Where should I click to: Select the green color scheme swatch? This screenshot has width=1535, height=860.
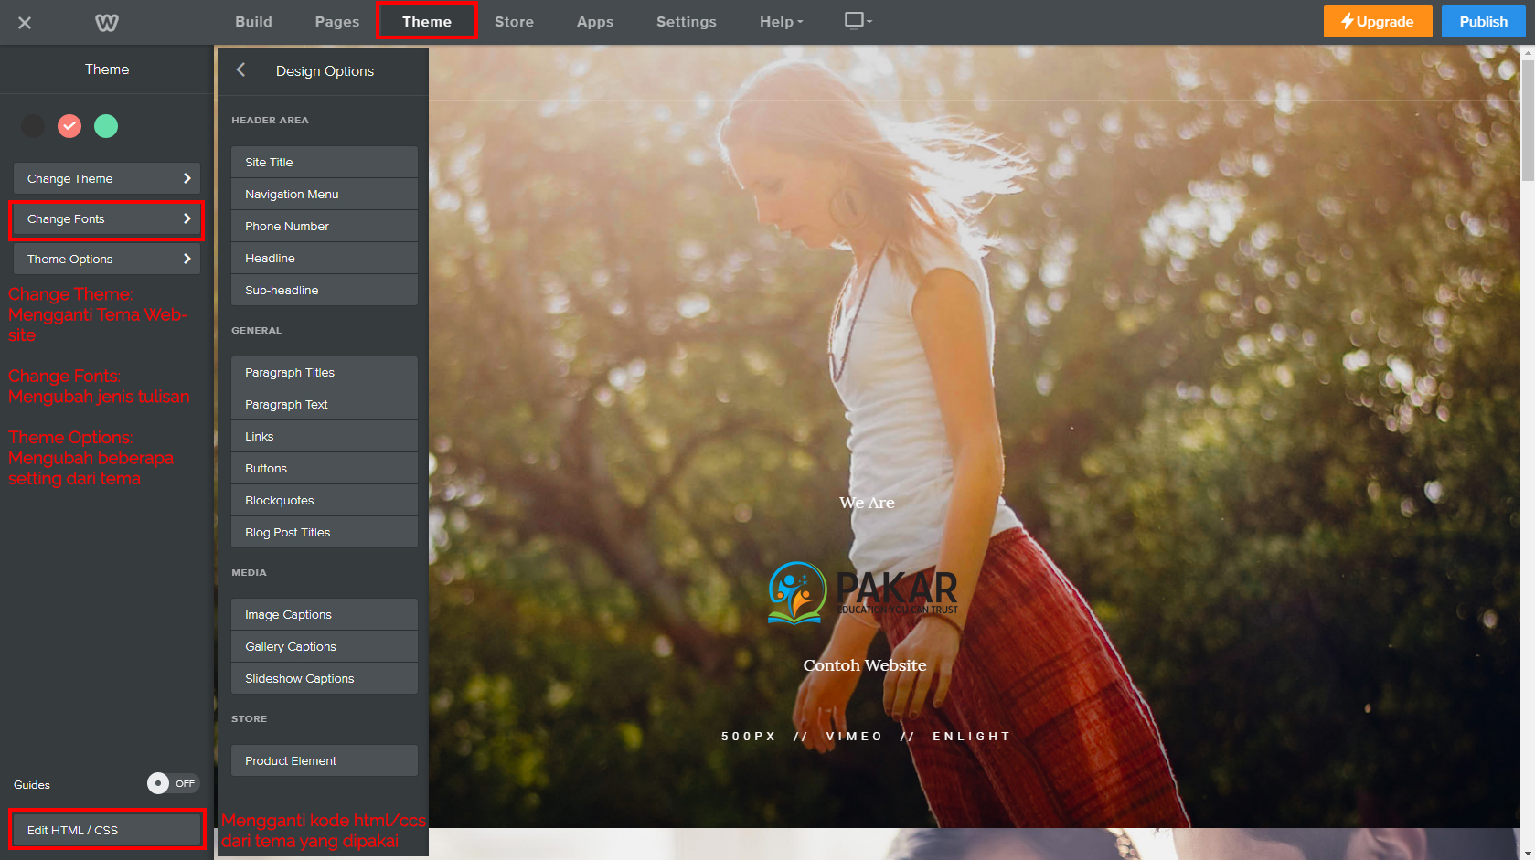106,126
